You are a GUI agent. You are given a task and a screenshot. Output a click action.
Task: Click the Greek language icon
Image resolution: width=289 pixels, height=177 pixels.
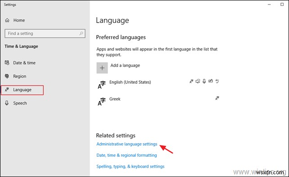102,102
